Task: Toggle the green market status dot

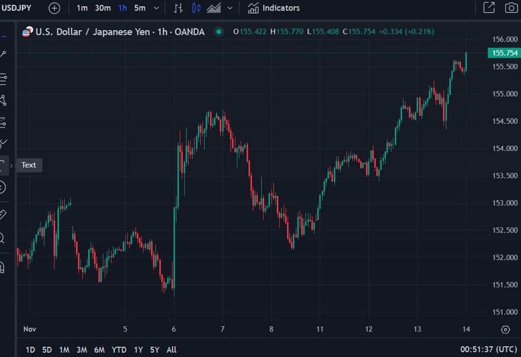Action: (x=218, y=32)
